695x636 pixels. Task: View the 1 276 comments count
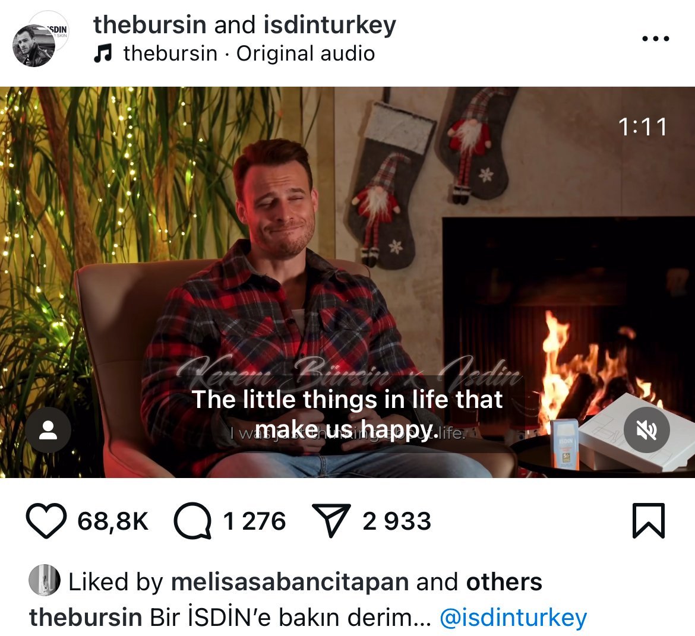coord(254,521)
